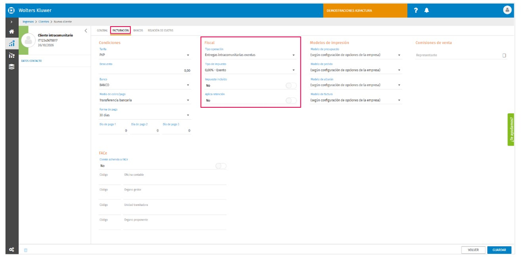Open the Modelo de pedido dropdown
This screenshot has height=257, width=521.
pyautogui.click(x=356, y=70)
